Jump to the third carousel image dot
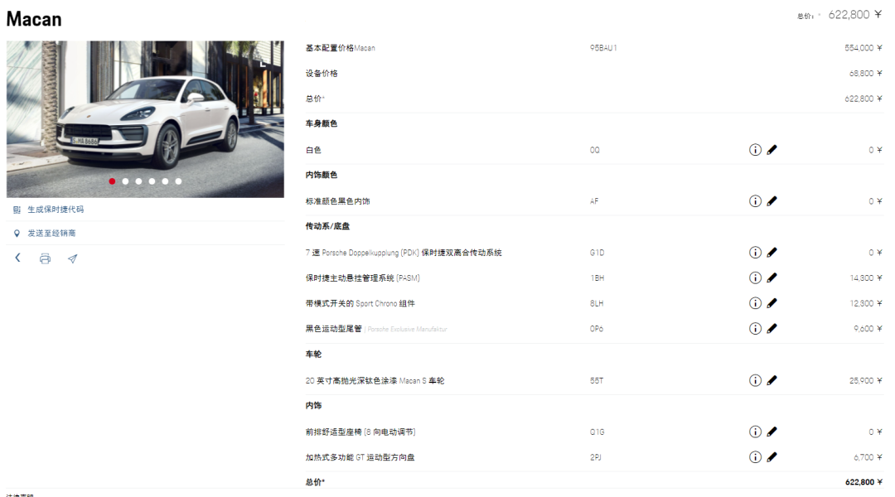The width and height of the screenshot is (895, 497). 138,181
